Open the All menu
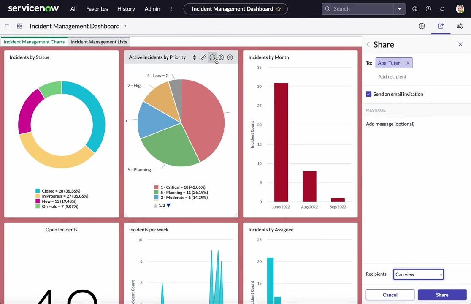This screenshot has width=471, height=304. (73, 9)
